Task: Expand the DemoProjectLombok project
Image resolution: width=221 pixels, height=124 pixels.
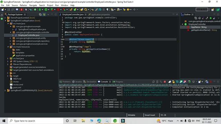Action: (6, 18)
